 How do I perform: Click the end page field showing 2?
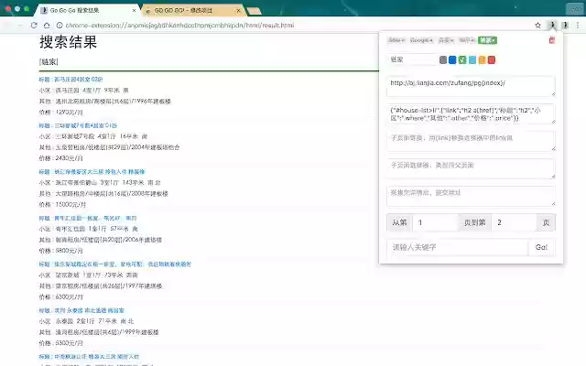pos(515,222)
